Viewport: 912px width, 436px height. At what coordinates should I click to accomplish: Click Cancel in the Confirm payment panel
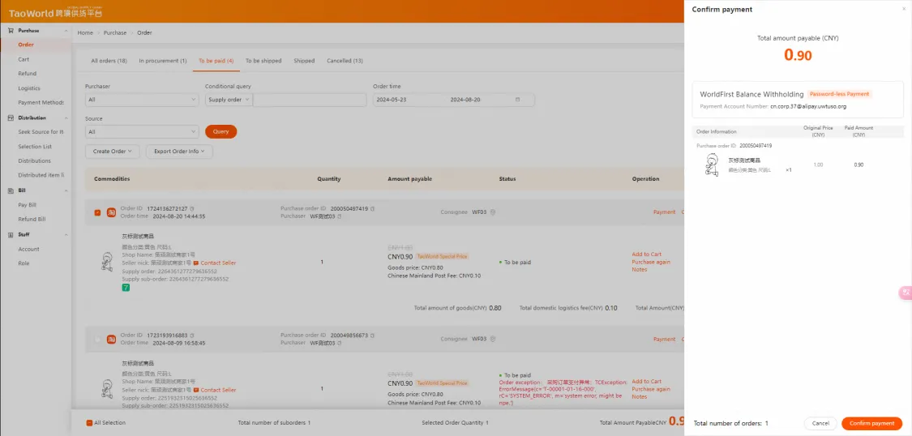tap(820, 423)
